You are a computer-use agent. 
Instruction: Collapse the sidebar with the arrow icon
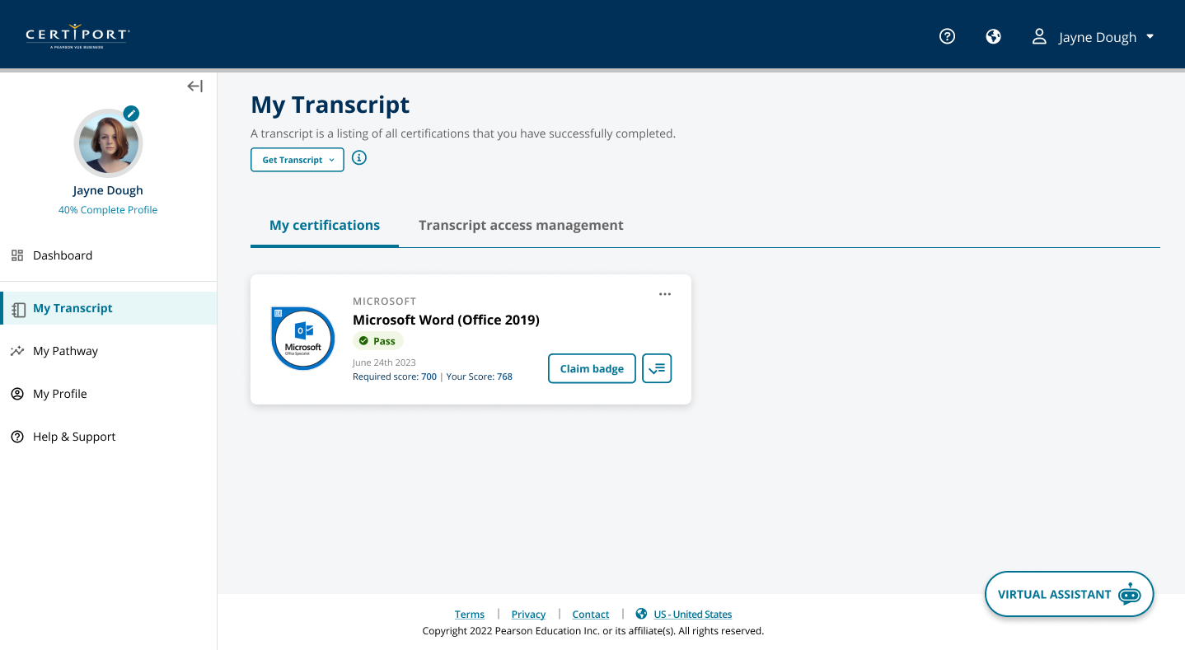[194, 86]
